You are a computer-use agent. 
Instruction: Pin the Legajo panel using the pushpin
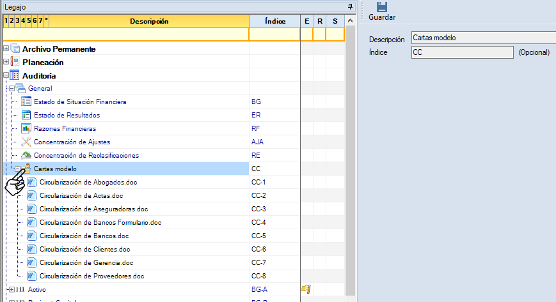[349, 6]
